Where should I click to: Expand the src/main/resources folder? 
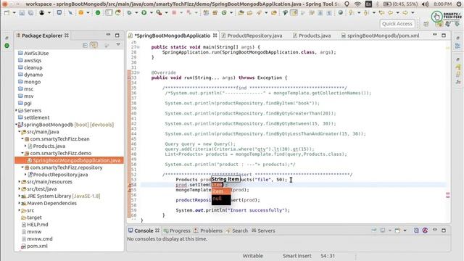pyautogui.click(x=20, y=182)
